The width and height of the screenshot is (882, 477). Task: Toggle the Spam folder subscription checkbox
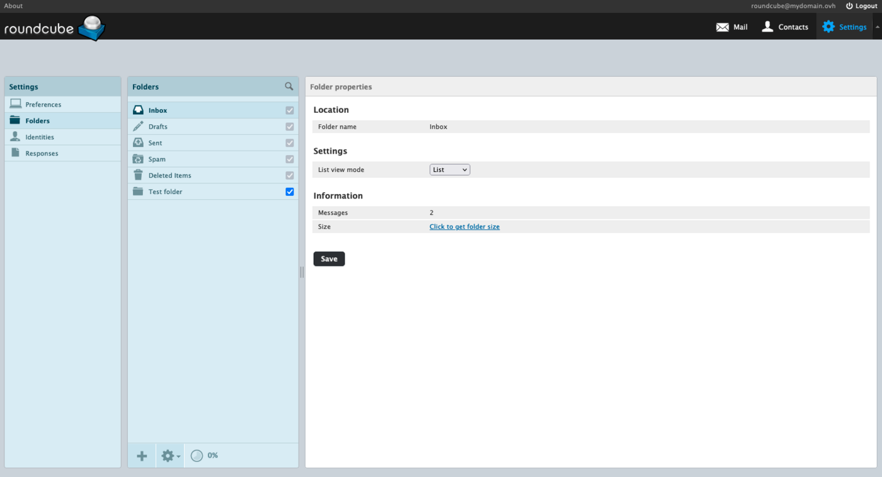290,159
